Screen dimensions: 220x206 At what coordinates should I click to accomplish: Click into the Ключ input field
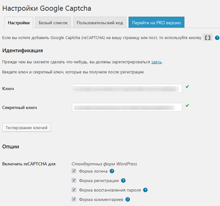click(x=127, y=88)
